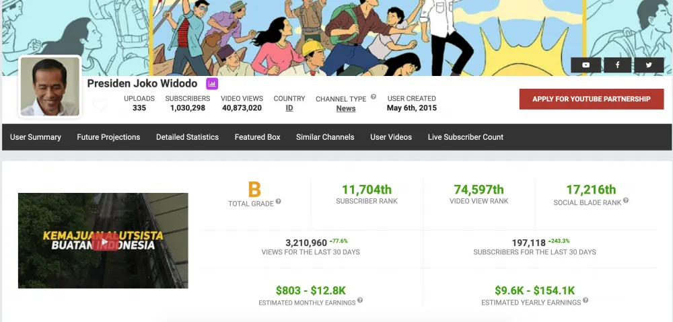This screenshot has width=673, height=322.
Task: Go to the User Videos tab
Action: (x=391, y=137)
